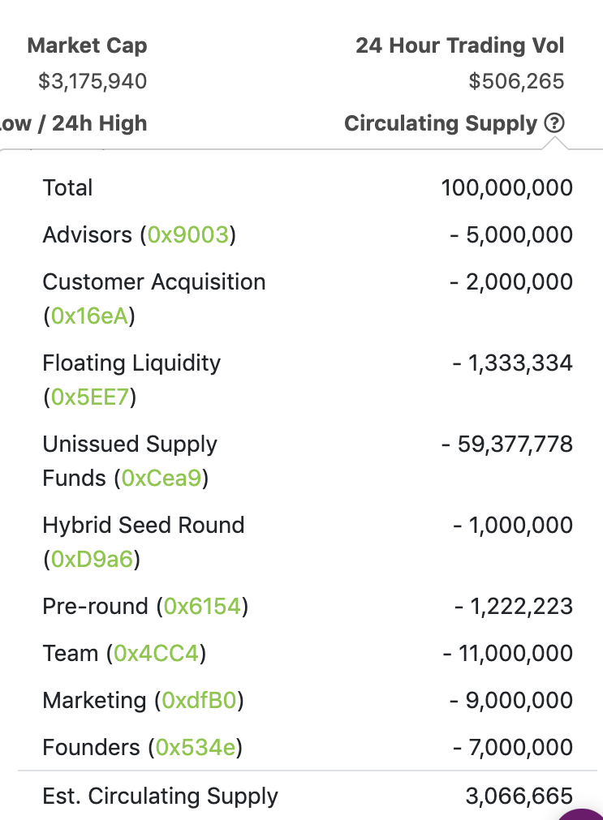
Task: Click the Market Cap heading
Action: click(x=88, y=45)
